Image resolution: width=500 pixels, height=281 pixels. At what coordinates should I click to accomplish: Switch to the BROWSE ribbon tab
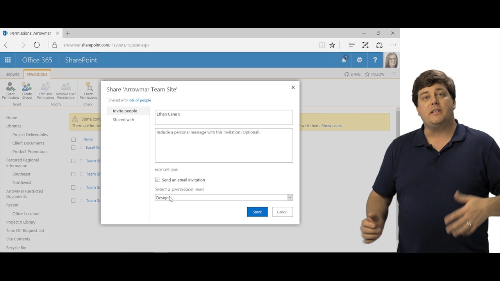click(x=12, y=75)
